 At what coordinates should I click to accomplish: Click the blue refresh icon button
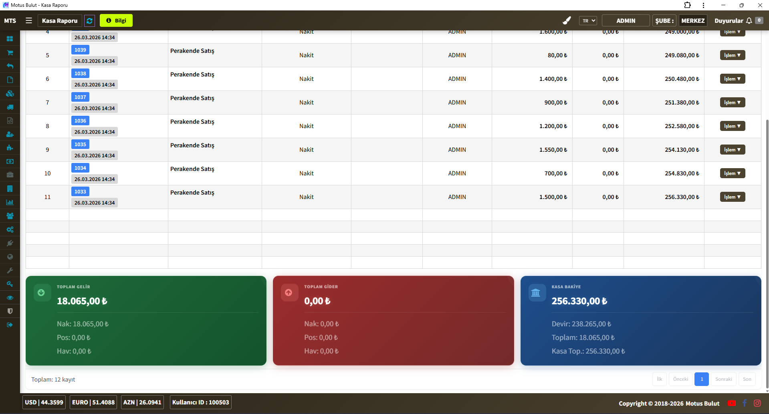[x=90, y=20]
